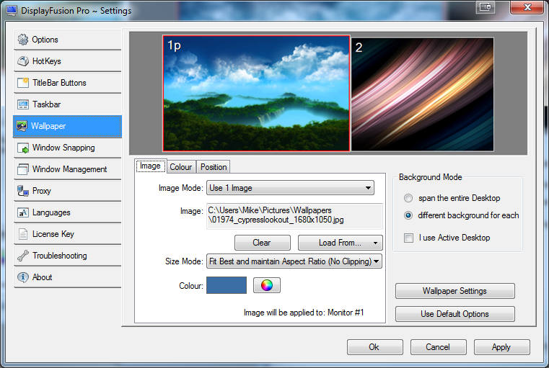Open TitleBar Buttons settings
549x368 pixels.
[x=68, y=83]
